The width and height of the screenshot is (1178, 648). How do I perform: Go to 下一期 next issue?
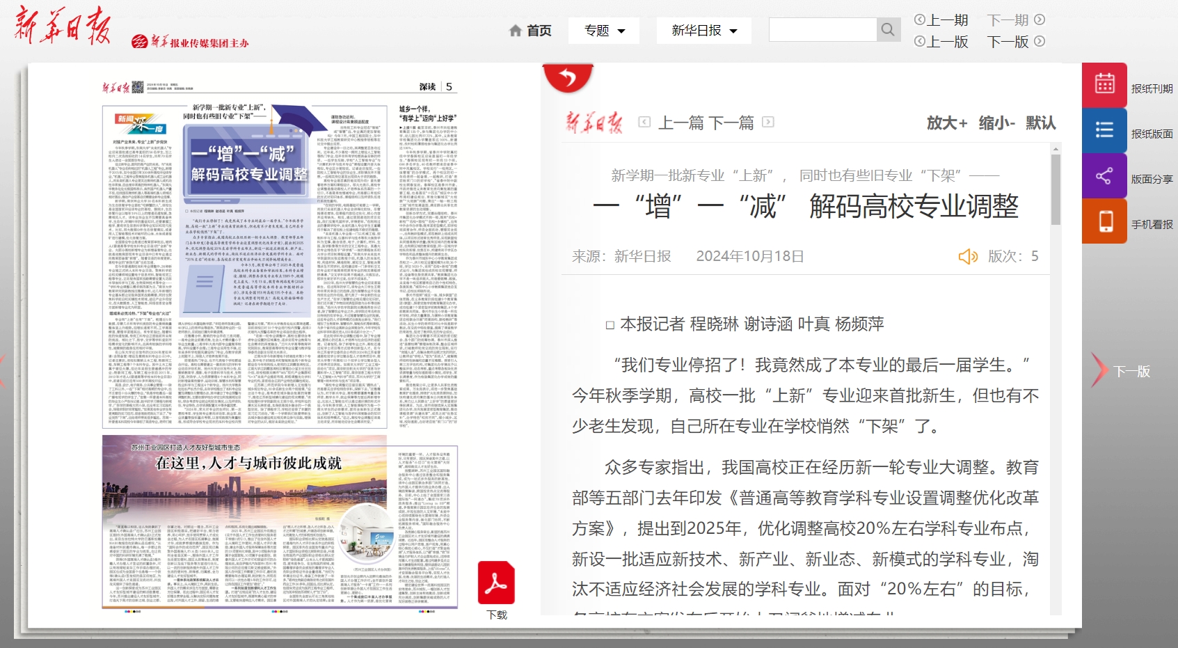coord(1016,20)
